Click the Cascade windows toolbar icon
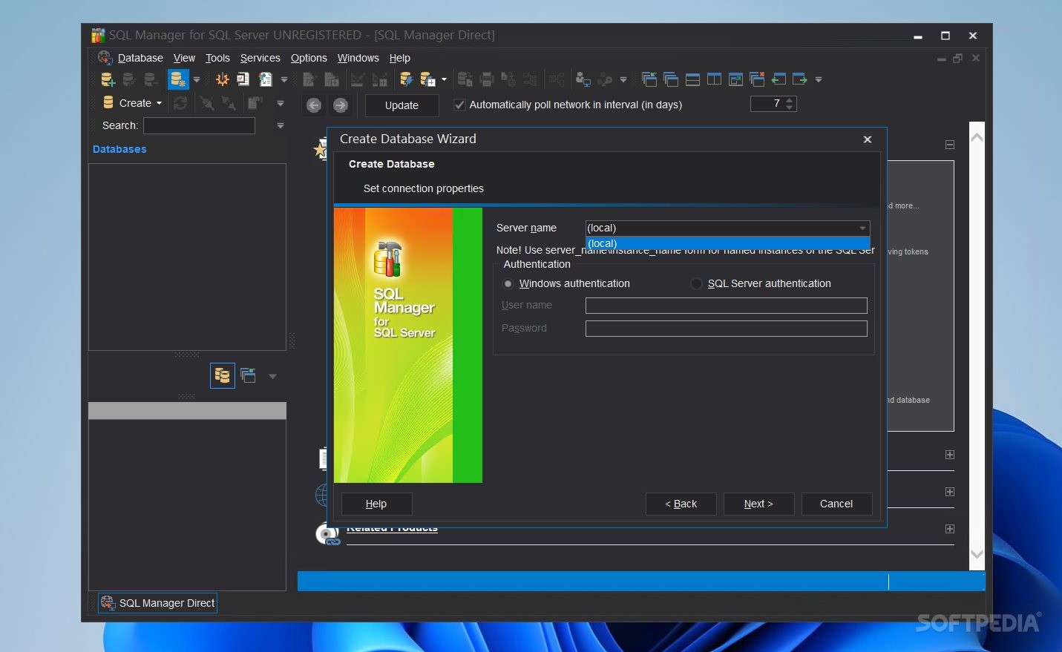The height and width of the screenshot is (652, 1062). tap(671, 79)
